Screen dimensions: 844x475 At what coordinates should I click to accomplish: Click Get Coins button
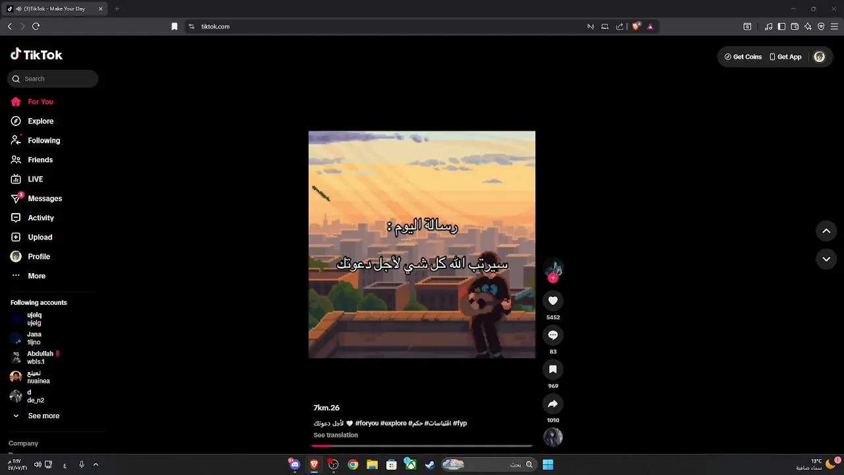pos(743,57)
